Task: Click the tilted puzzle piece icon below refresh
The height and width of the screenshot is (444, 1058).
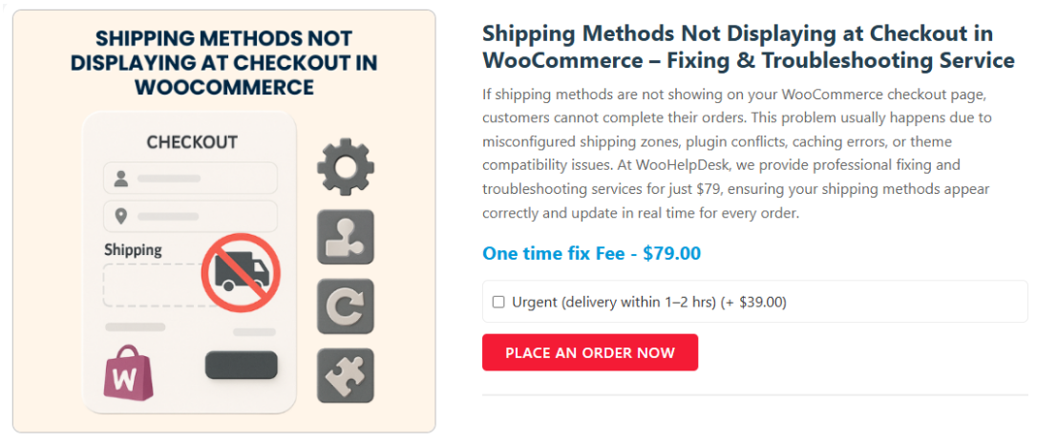Action: click(x=345, y=375)
